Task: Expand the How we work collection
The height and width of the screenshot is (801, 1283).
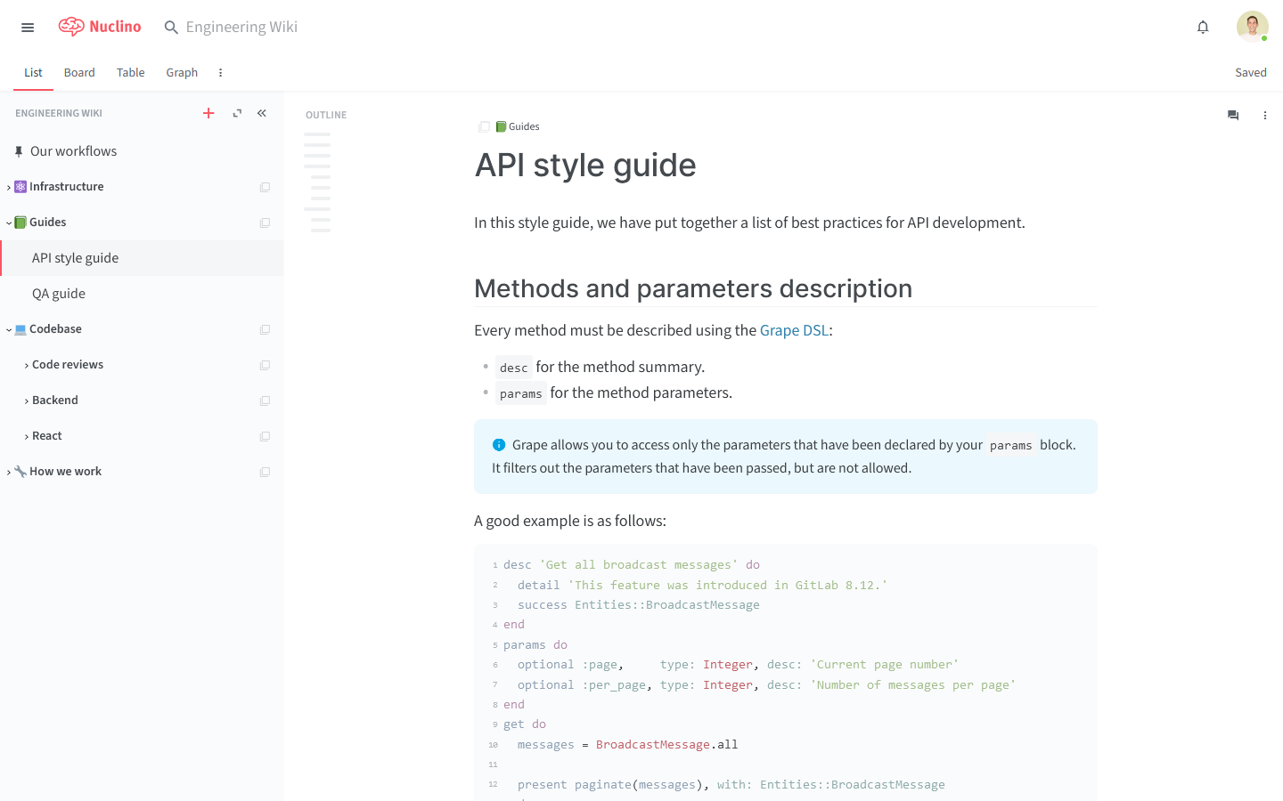Action: click(9, 472)
